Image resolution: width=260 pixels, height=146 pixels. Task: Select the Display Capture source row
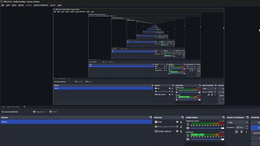[168, 131]
